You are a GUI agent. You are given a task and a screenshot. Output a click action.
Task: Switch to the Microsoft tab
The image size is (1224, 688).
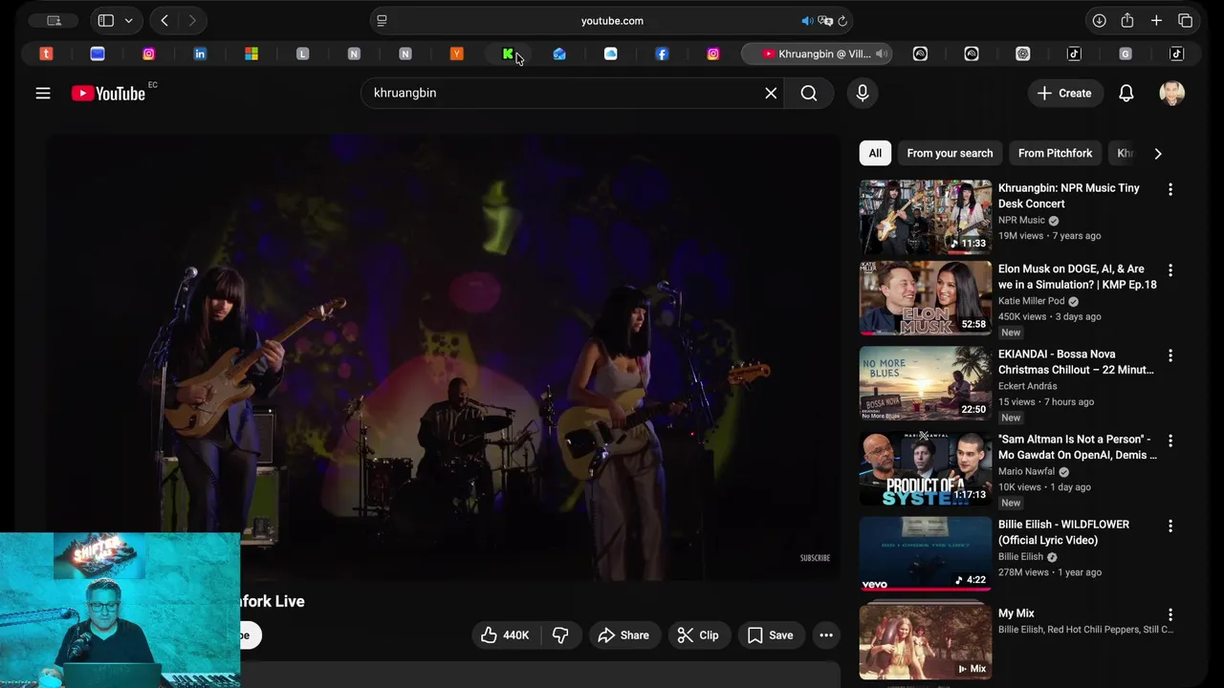251,54
